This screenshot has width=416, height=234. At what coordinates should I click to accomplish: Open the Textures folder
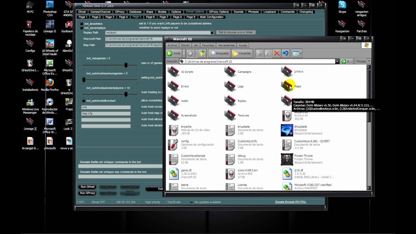tap(237, 115)
